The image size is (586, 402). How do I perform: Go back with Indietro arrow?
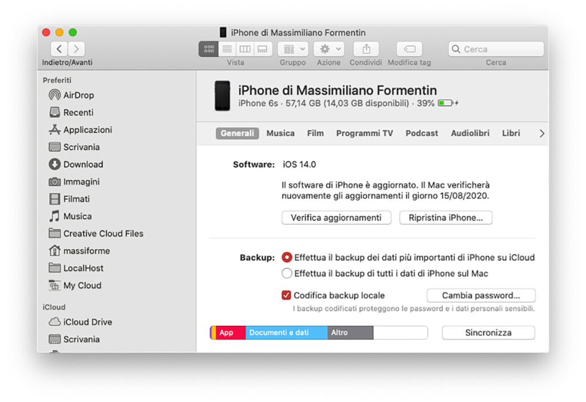point(59,49)
